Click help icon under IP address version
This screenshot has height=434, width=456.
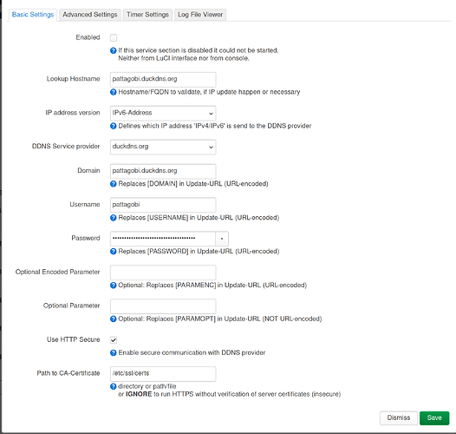coord(113,126)
